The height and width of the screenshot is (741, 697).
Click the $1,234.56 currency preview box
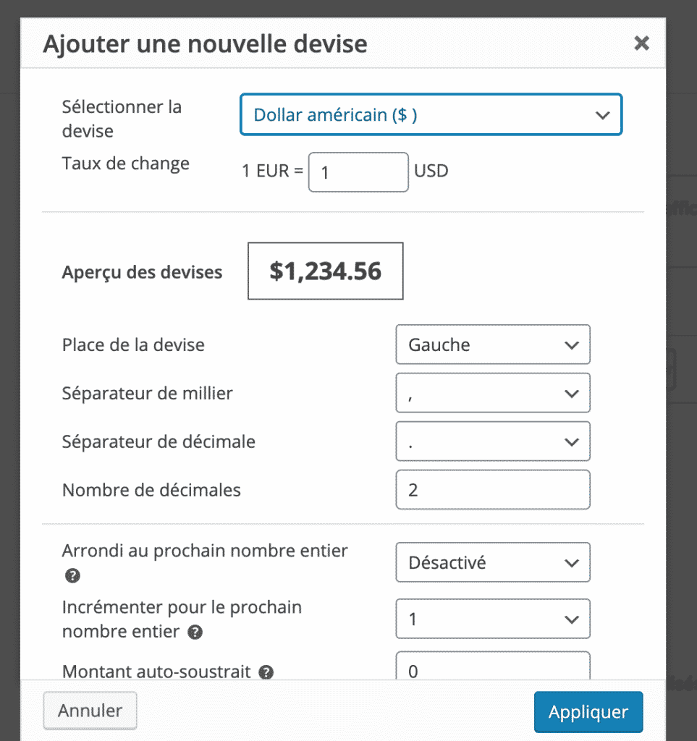point(325,271)
